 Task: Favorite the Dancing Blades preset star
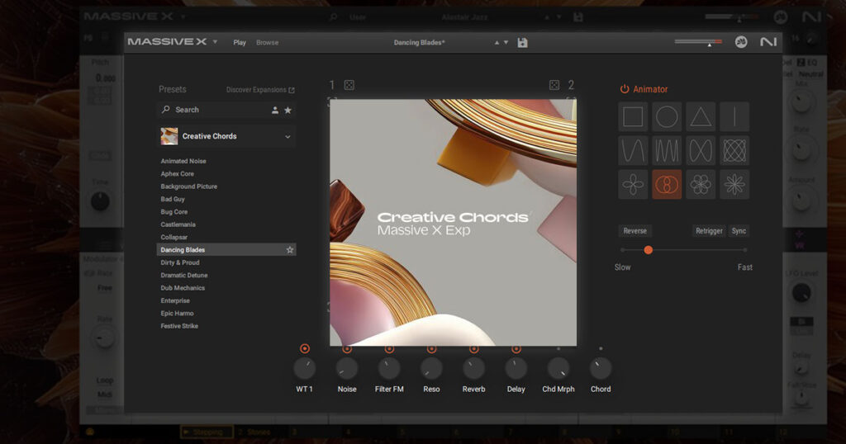290,249
